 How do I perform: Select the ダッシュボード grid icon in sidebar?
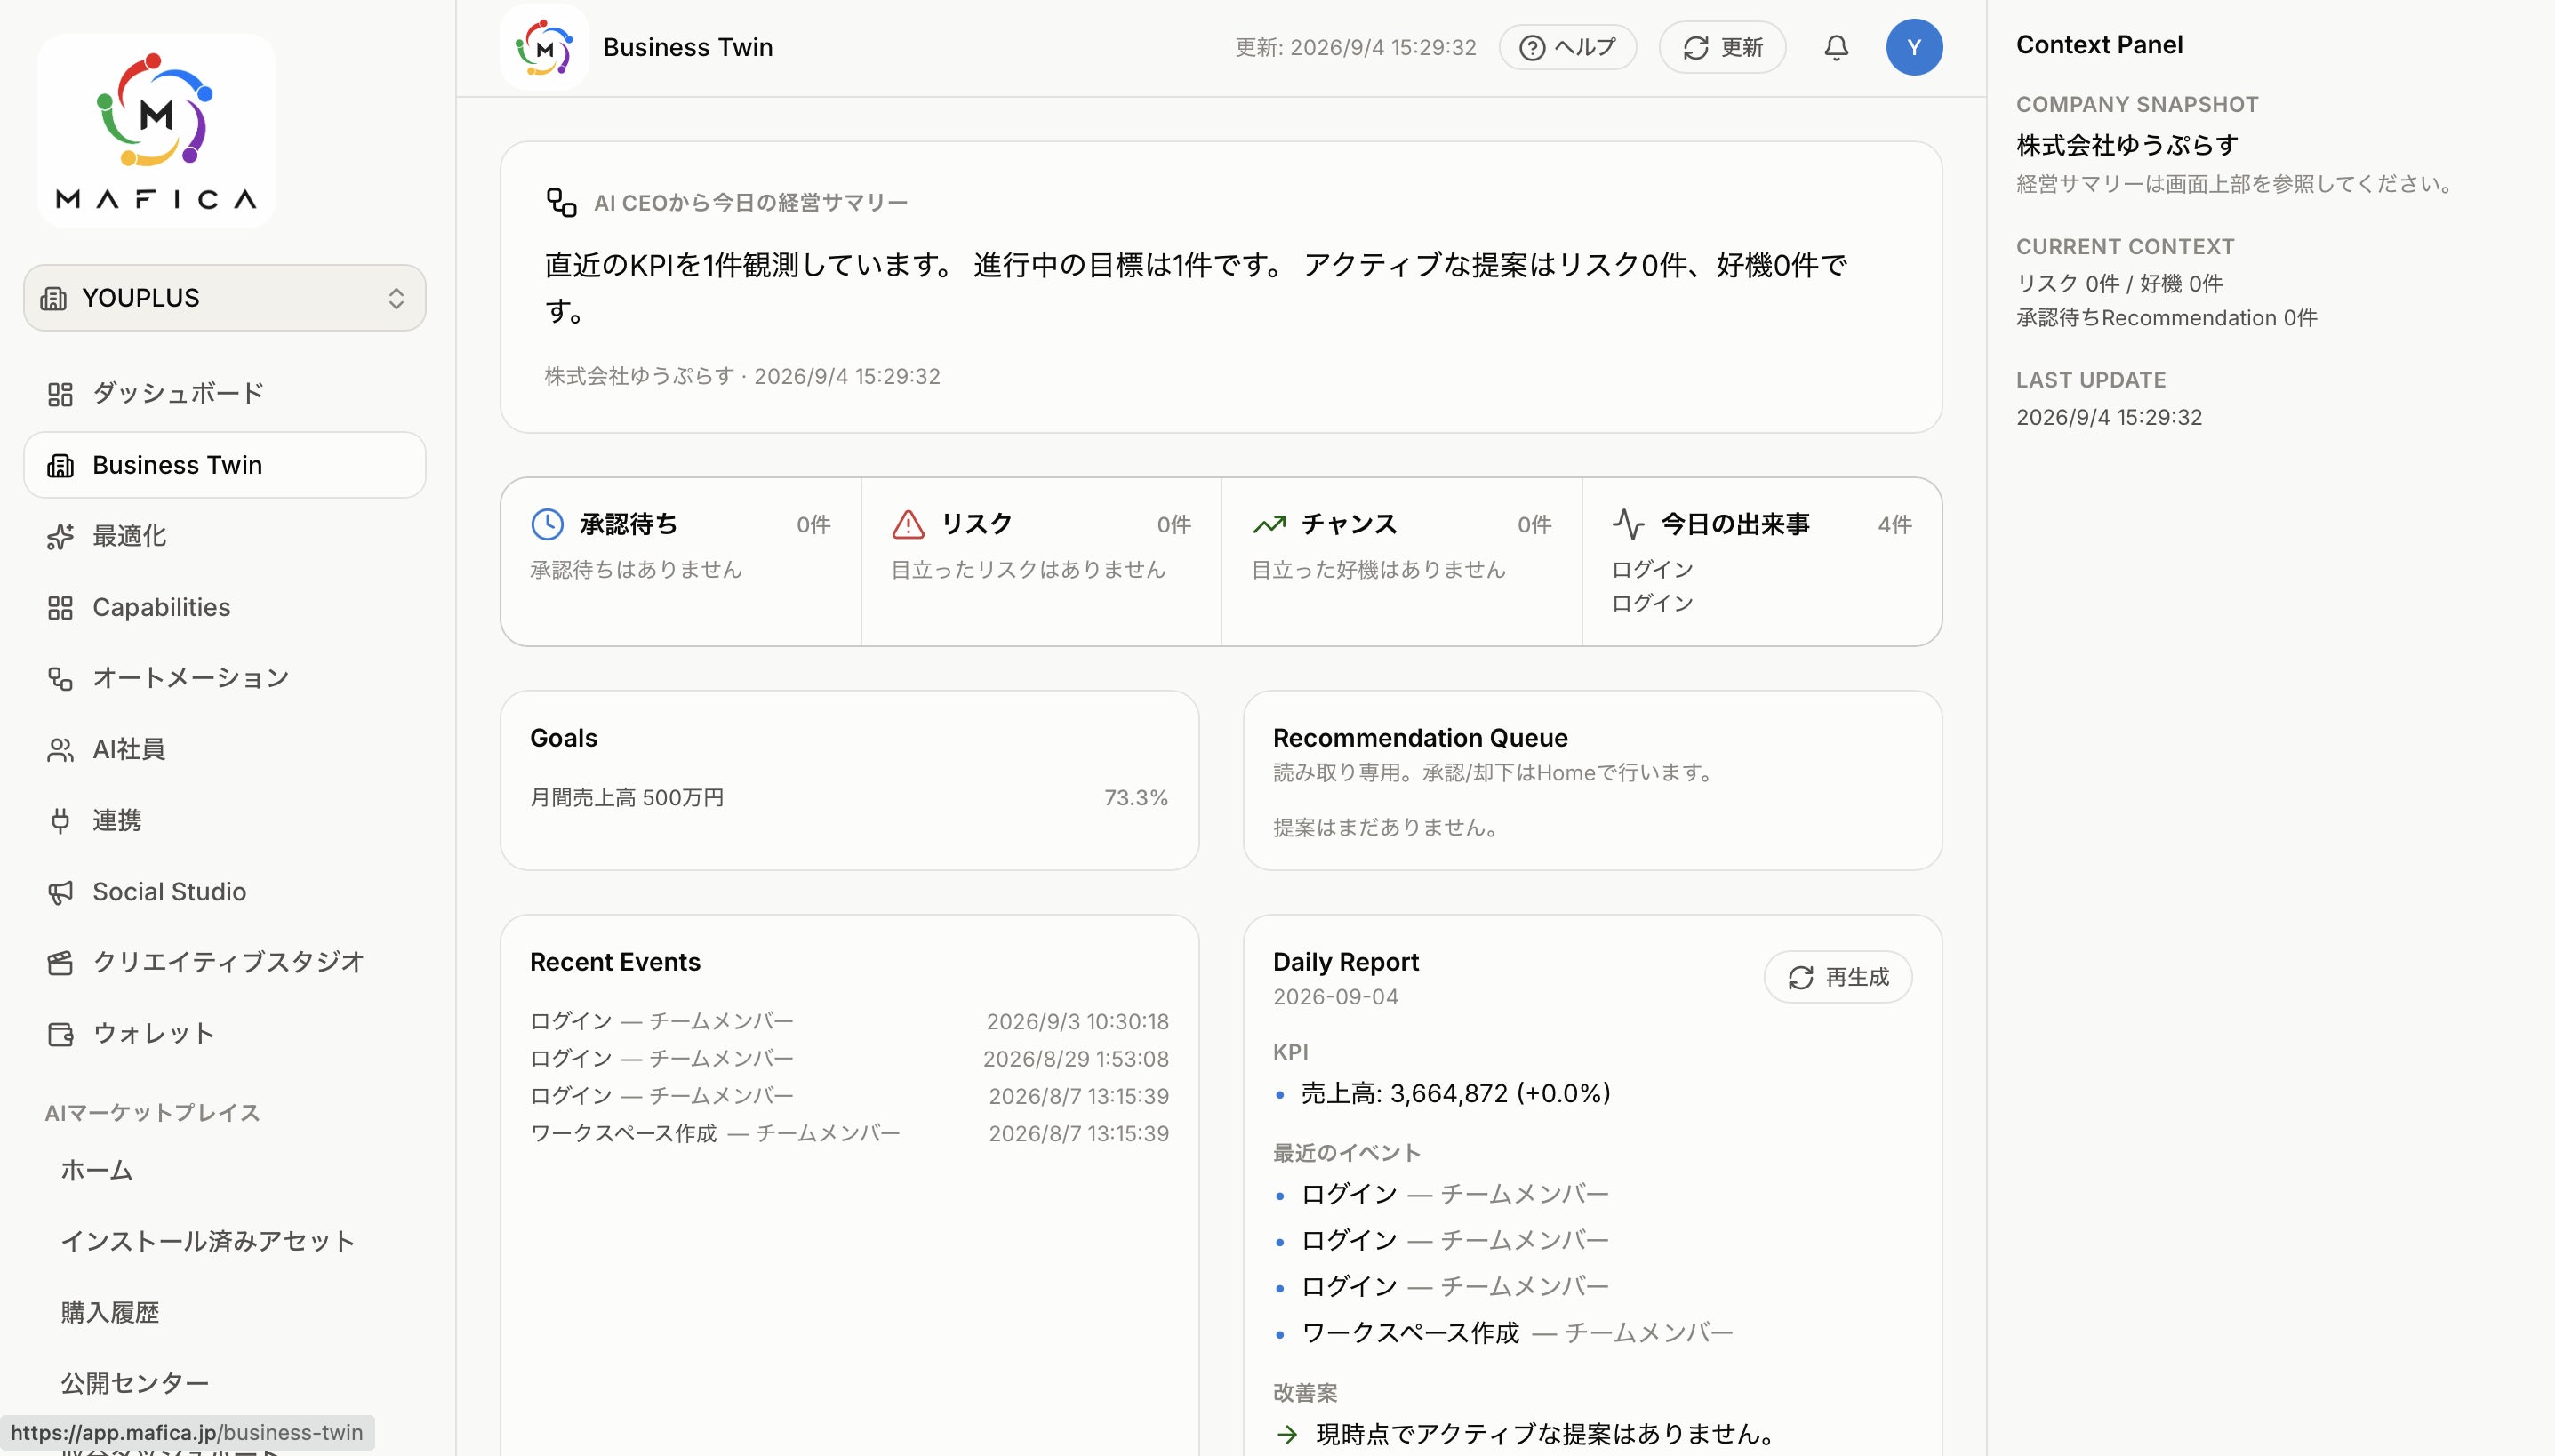coord(60,394)
